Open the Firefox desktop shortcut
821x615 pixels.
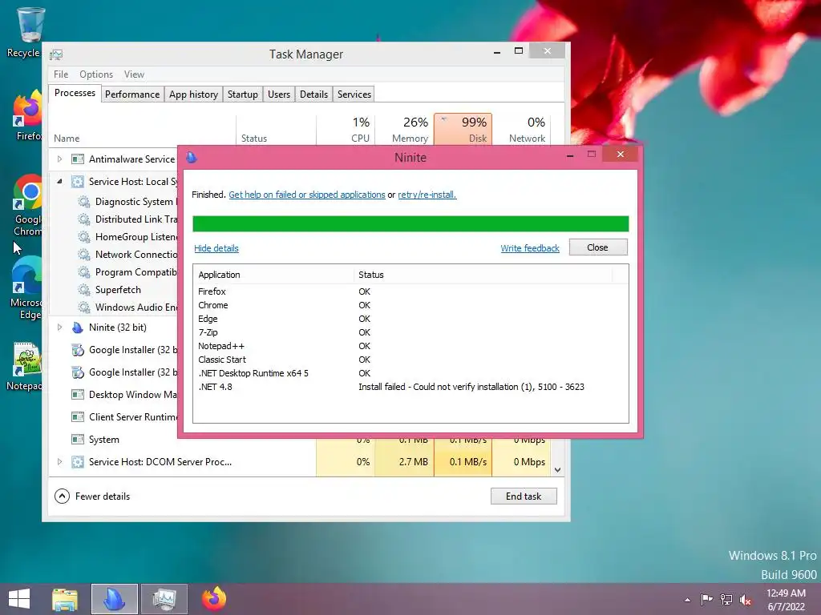(27, 115)
